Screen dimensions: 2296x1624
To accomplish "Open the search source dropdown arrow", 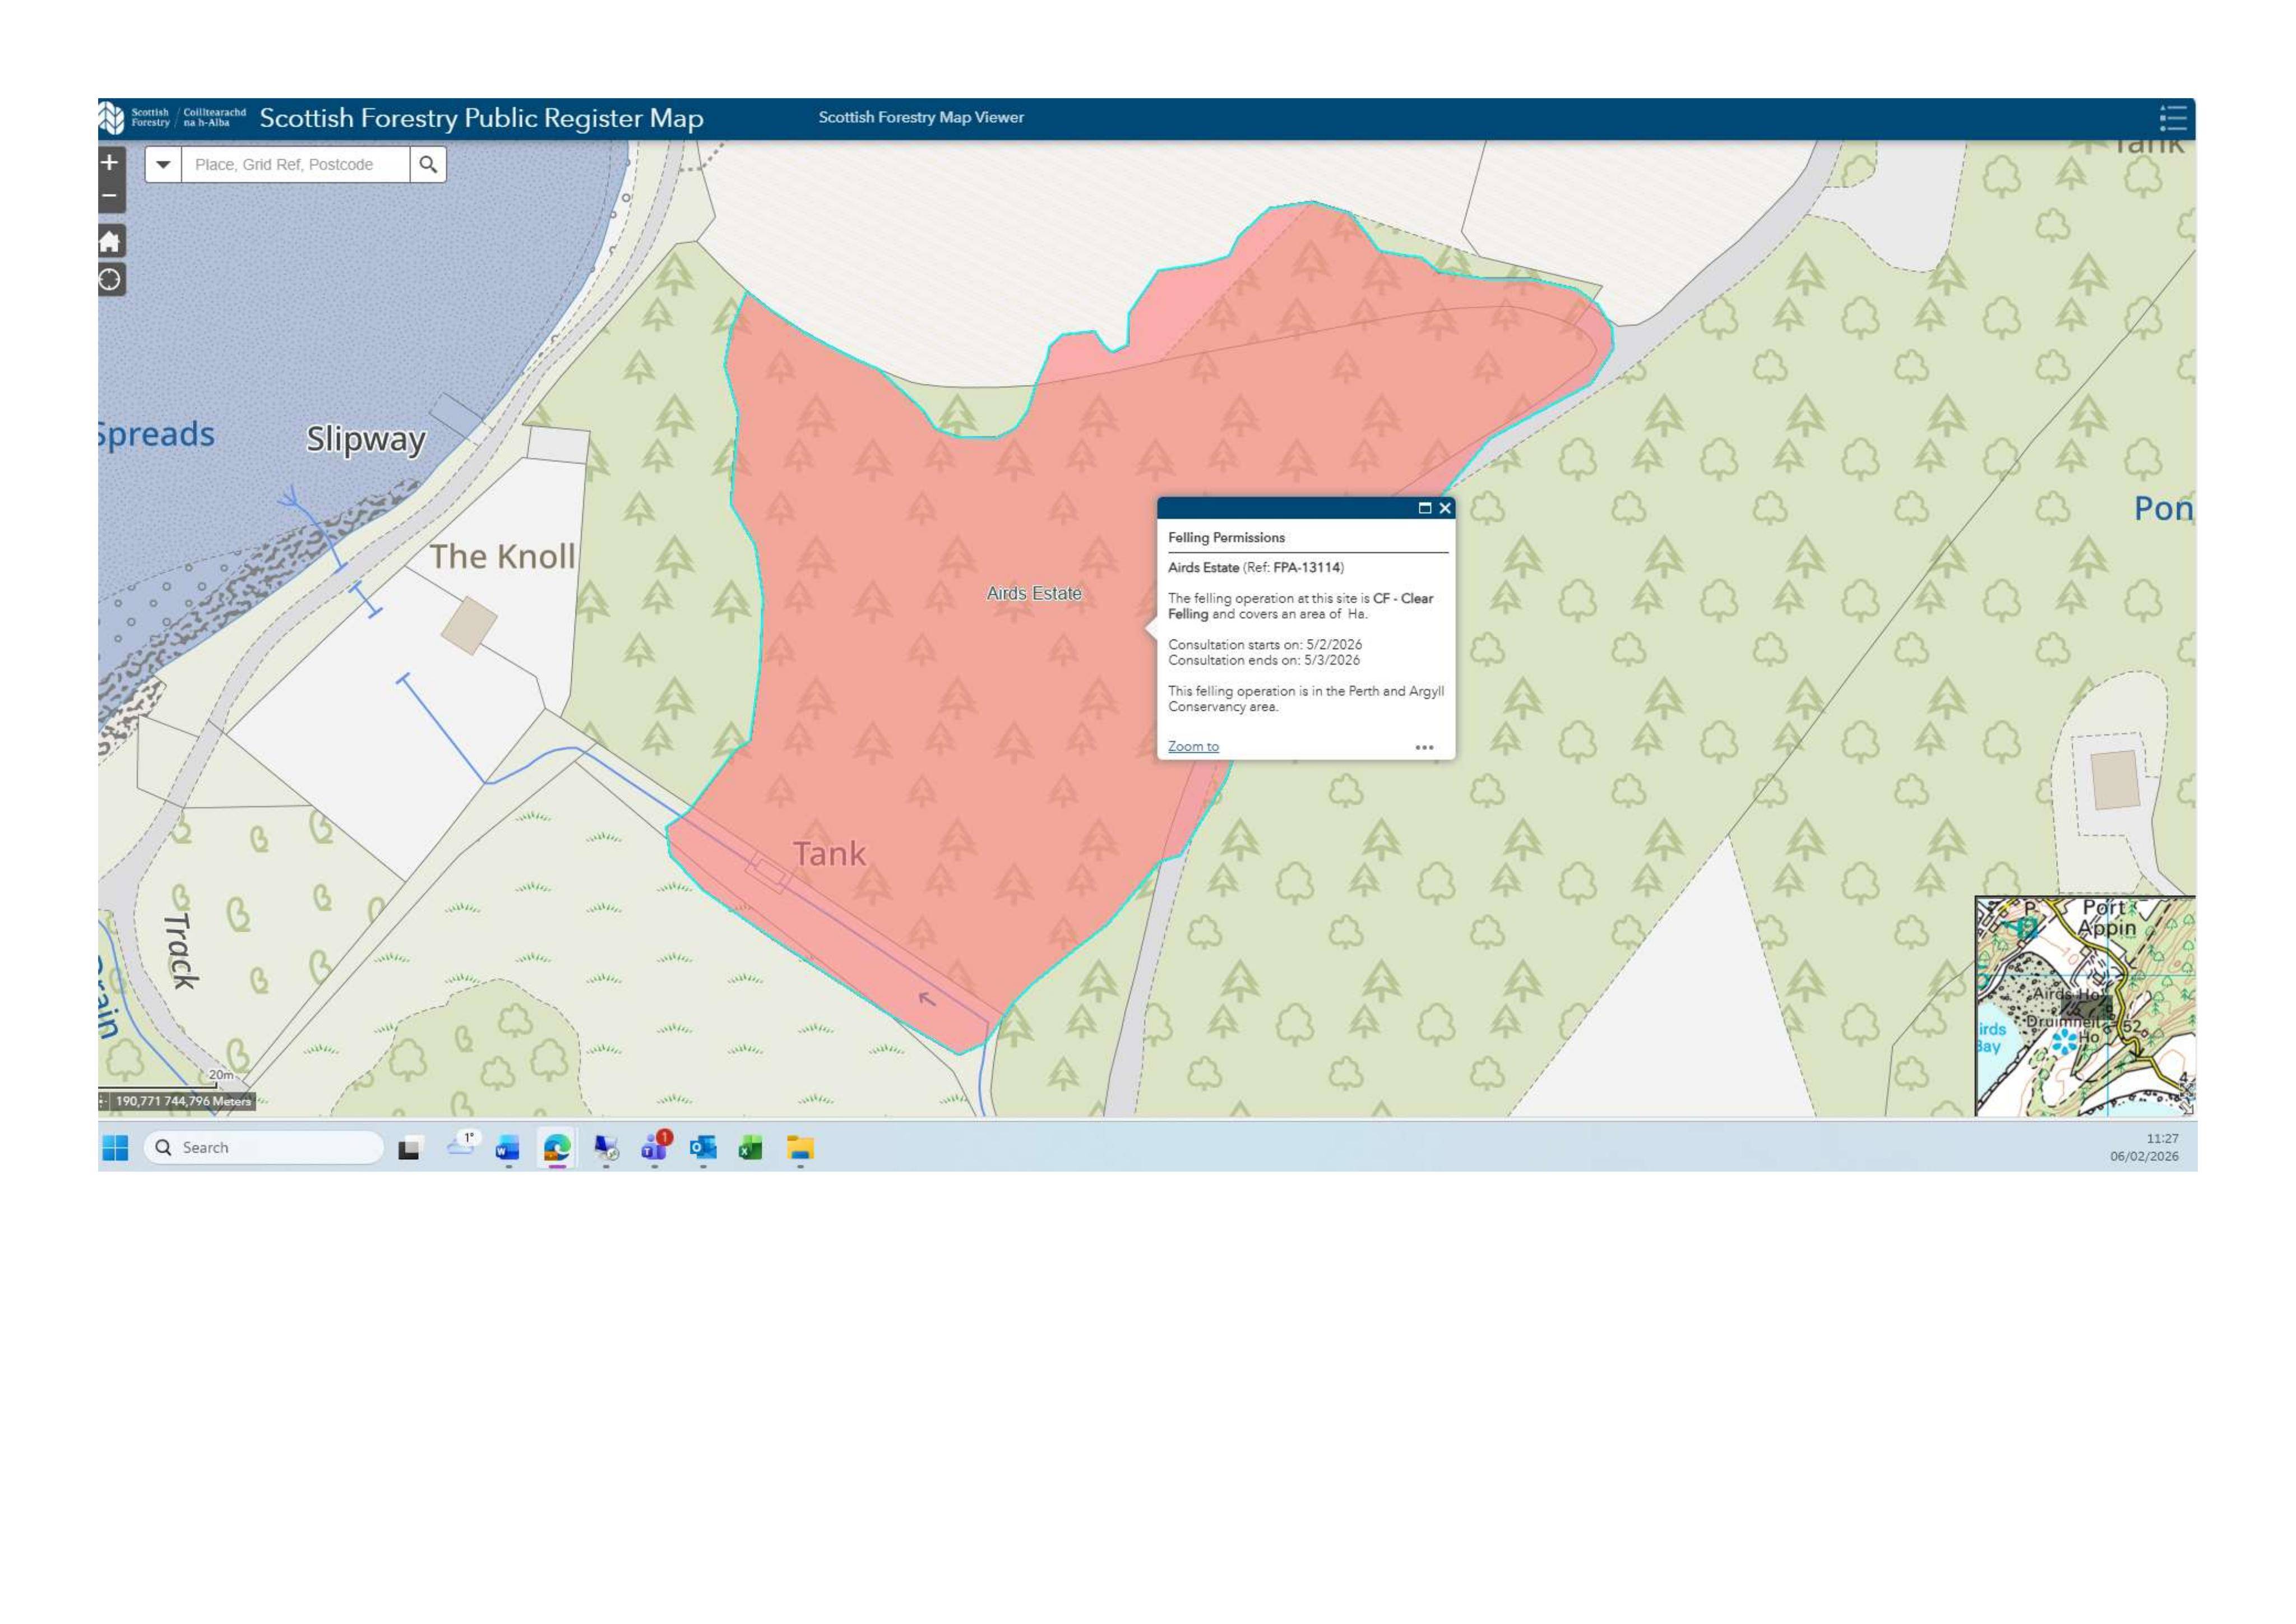I will [x=163, y=165].
